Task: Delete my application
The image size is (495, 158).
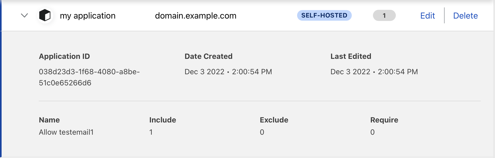Action: click(x=465, y=16)
